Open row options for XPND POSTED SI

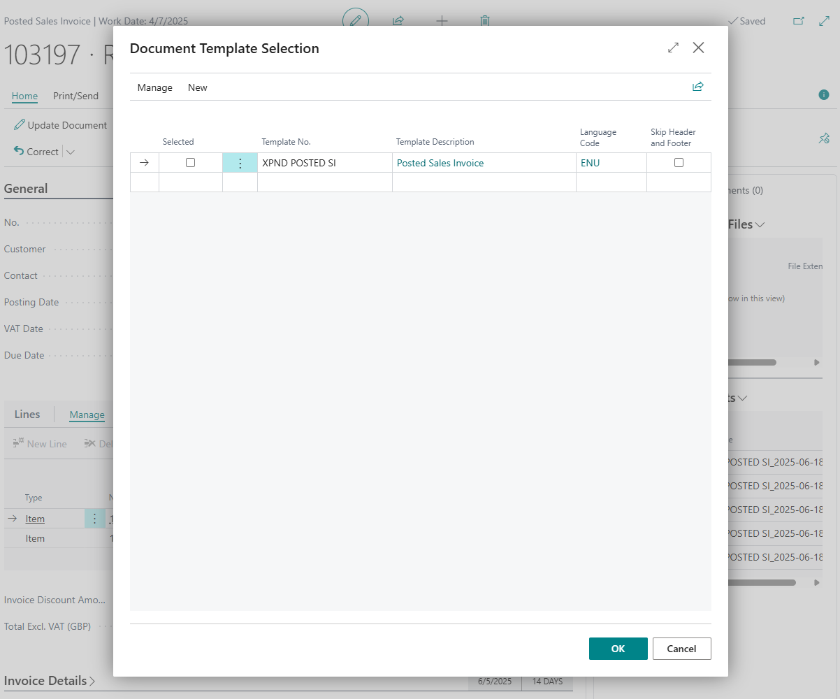(240, 163)
